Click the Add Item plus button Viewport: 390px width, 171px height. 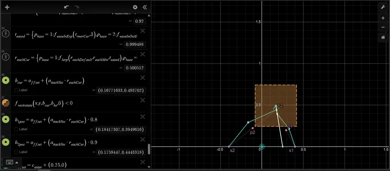point(7,7)
